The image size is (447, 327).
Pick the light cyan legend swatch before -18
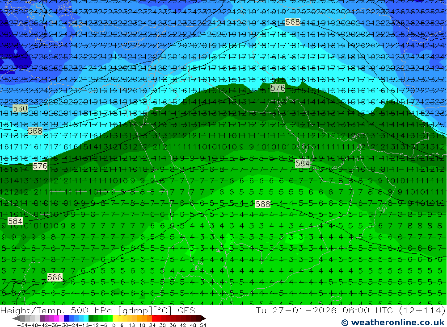(x=86, y=318)
